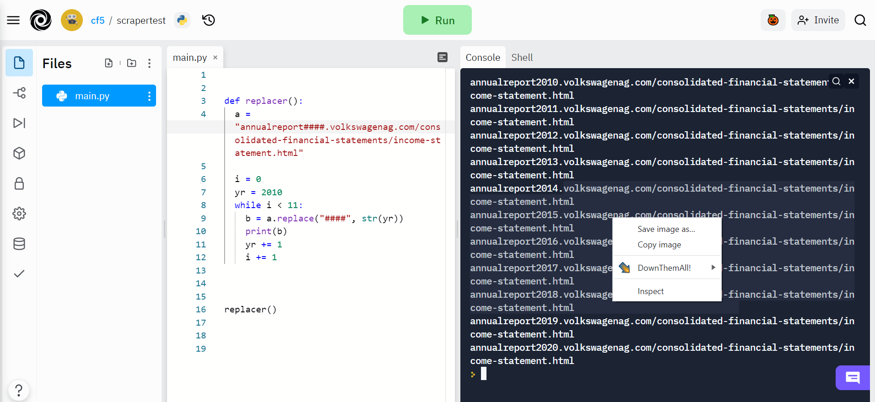875x402 pixels.
Task: Click the annualreport2019 console output line
Action: coord(662,327)
